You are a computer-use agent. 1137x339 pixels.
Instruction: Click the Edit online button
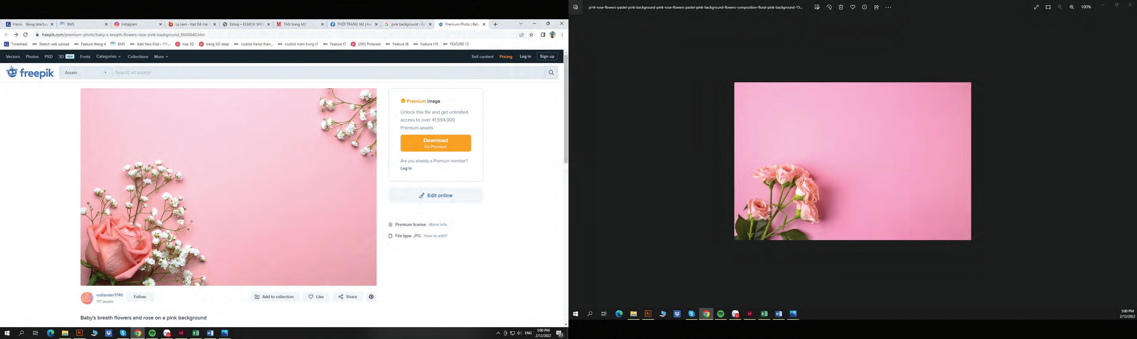click(x=435, y=195)
